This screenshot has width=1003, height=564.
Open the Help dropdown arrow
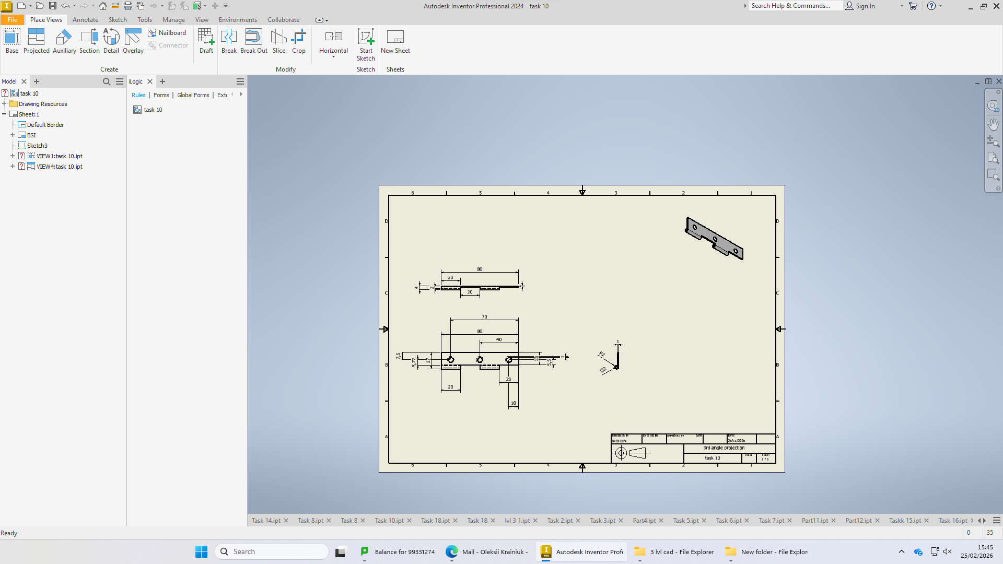click(x=941, y=6)
